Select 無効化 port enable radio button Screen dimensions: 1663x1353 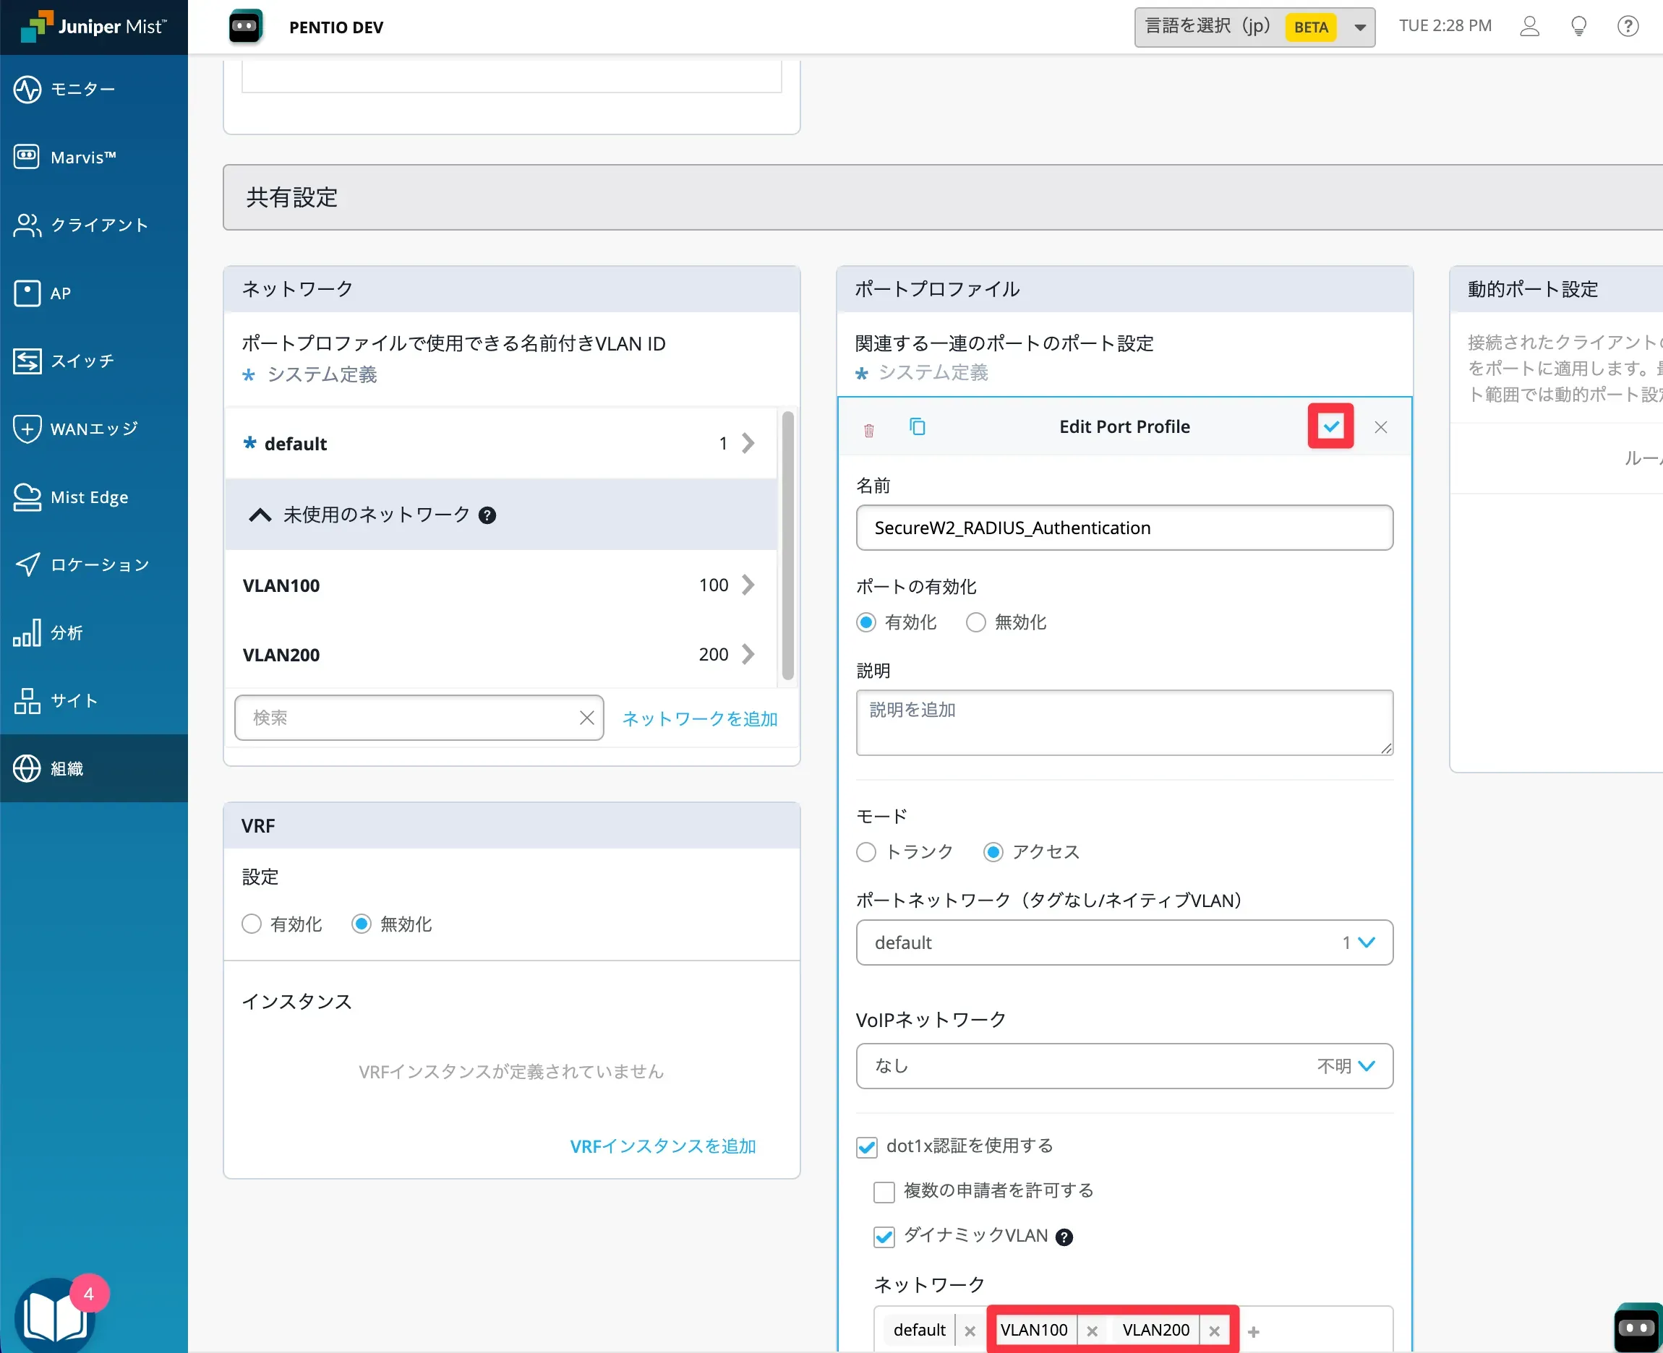[x=975, y=623]
